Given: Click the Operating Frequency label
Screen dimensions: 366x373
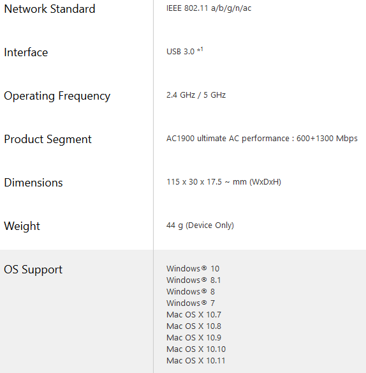Looking at the screenshot, I should tap(57, 96).
